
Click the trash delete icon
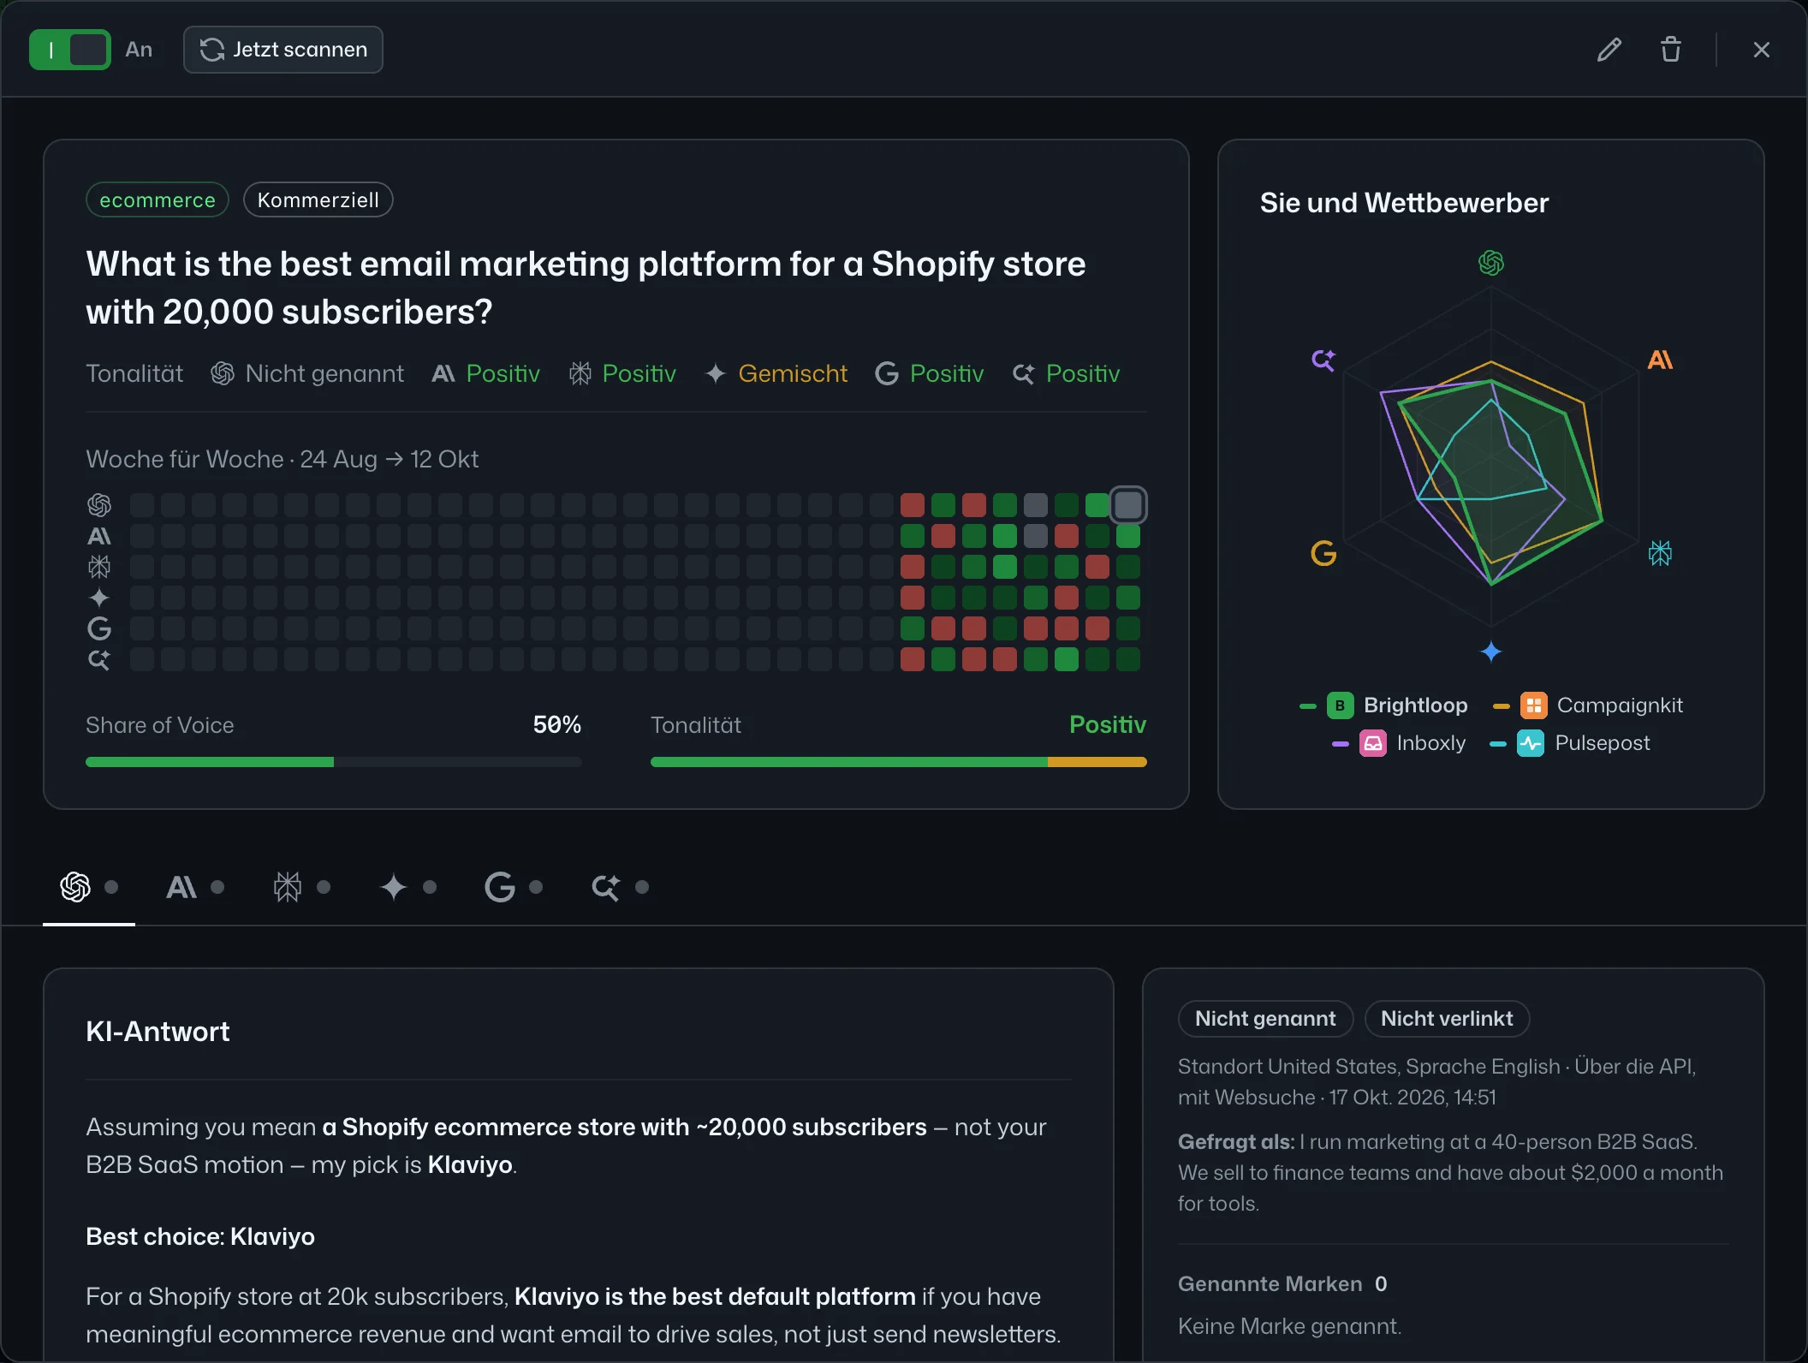click(x=1671, y=50)
